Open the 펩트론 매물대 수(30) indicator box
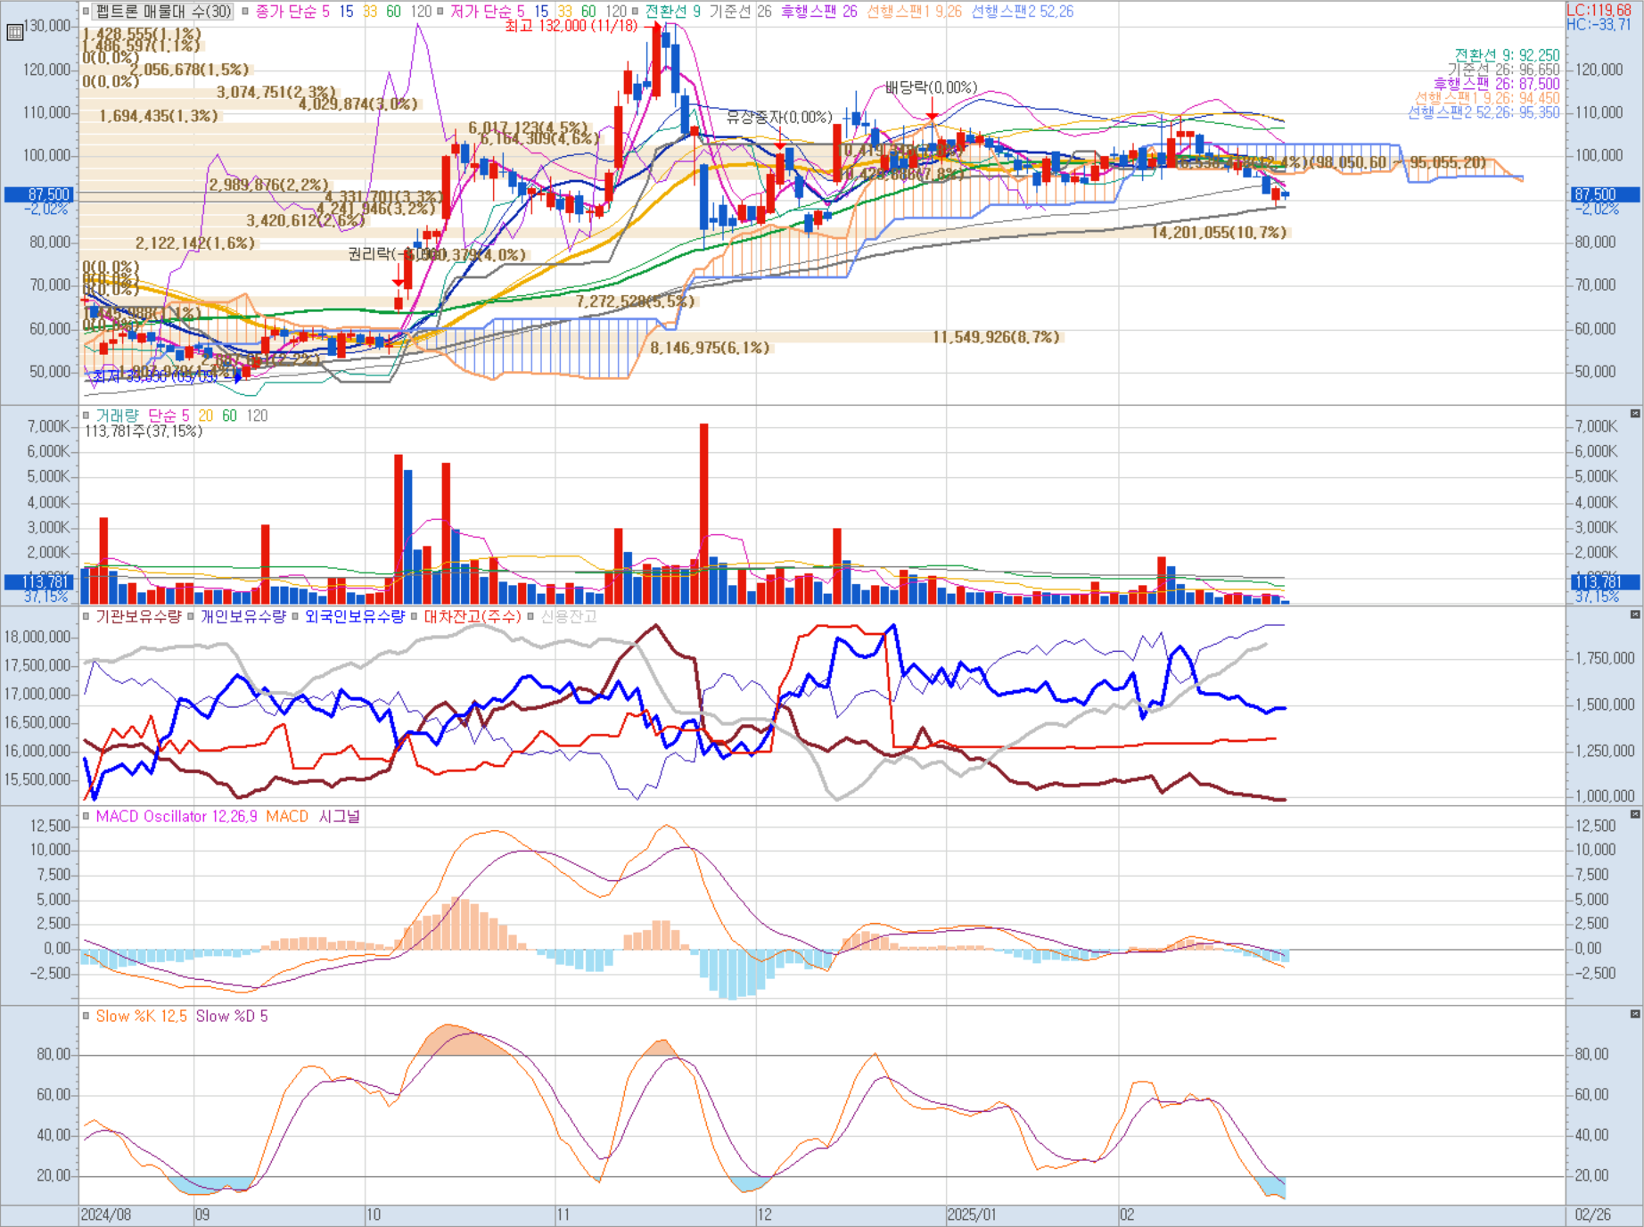The height and width of the screenshot is (1227, 1644). (x=163, y=12)
